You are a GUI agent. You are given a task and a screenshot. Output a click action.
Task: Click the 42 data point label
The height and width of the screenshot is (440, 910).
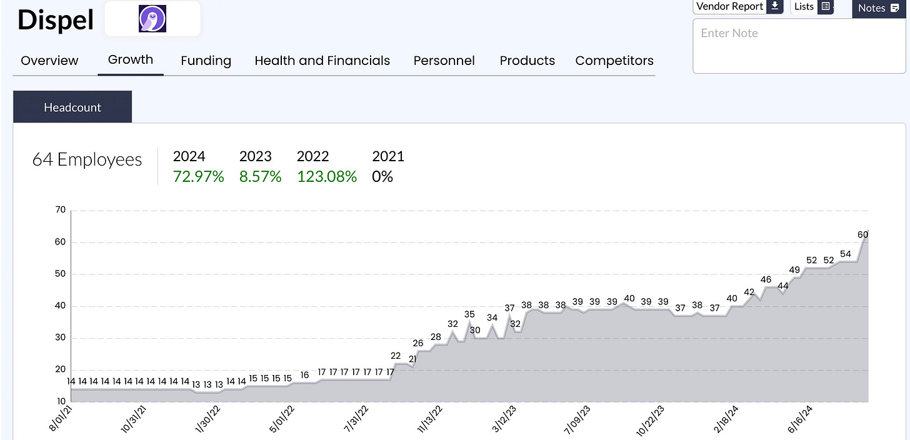[x=749, y=292]
